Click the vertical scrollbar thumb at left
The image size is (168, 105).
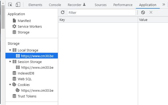point(3,17)
